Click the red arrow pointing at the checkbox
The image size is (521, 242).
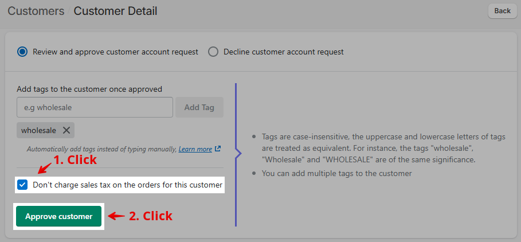[44, 167]
